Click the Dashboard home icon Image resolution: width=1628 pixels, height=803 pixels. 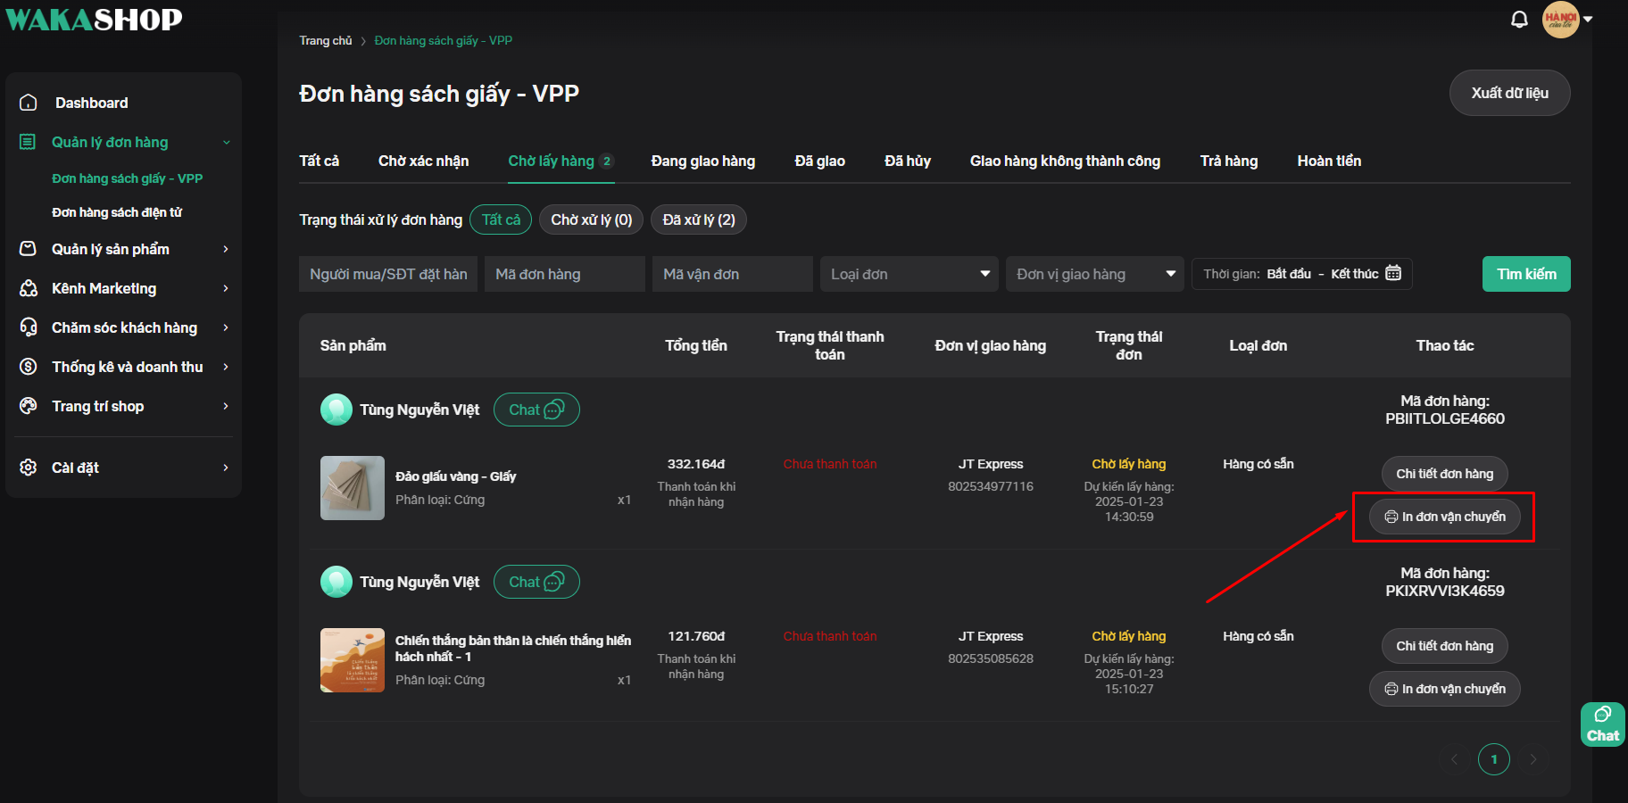click(29, 103)
